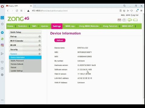Open the MBB HELP tab
The height and width of the screenshot is (108, 145).
click(x=128, y=26)
